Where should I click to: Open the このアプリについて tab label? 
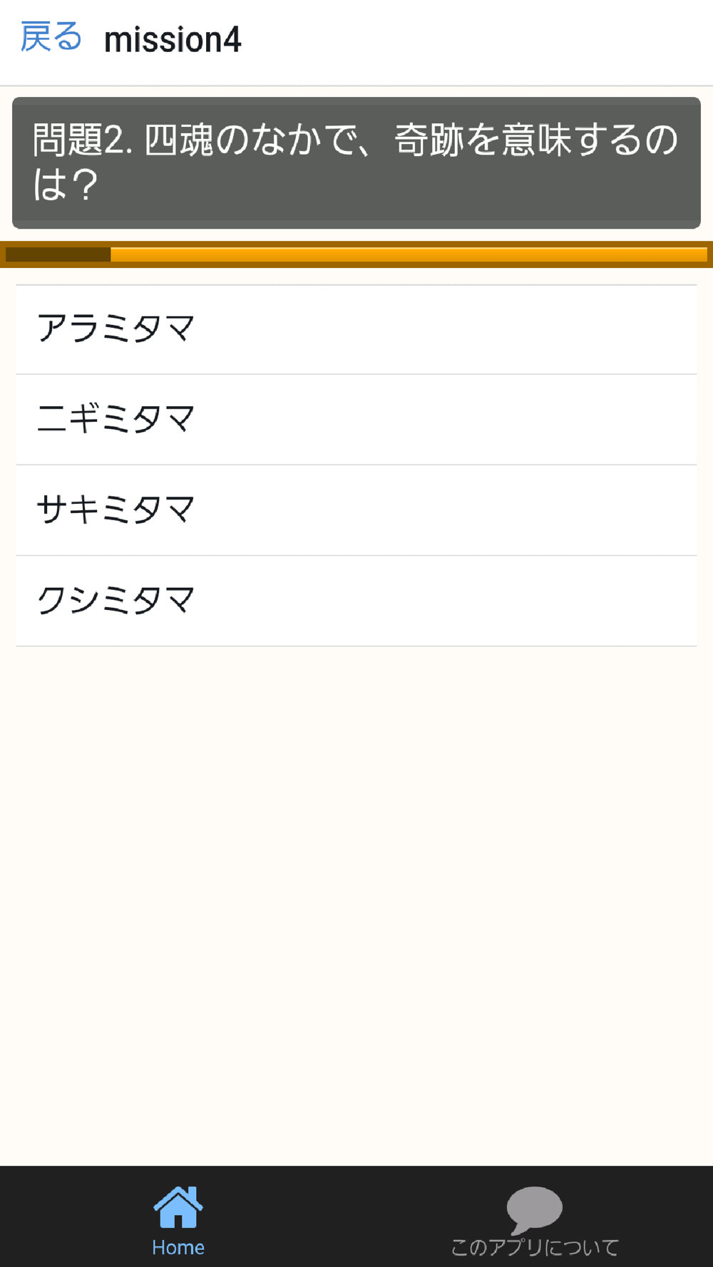point(535,1247)
